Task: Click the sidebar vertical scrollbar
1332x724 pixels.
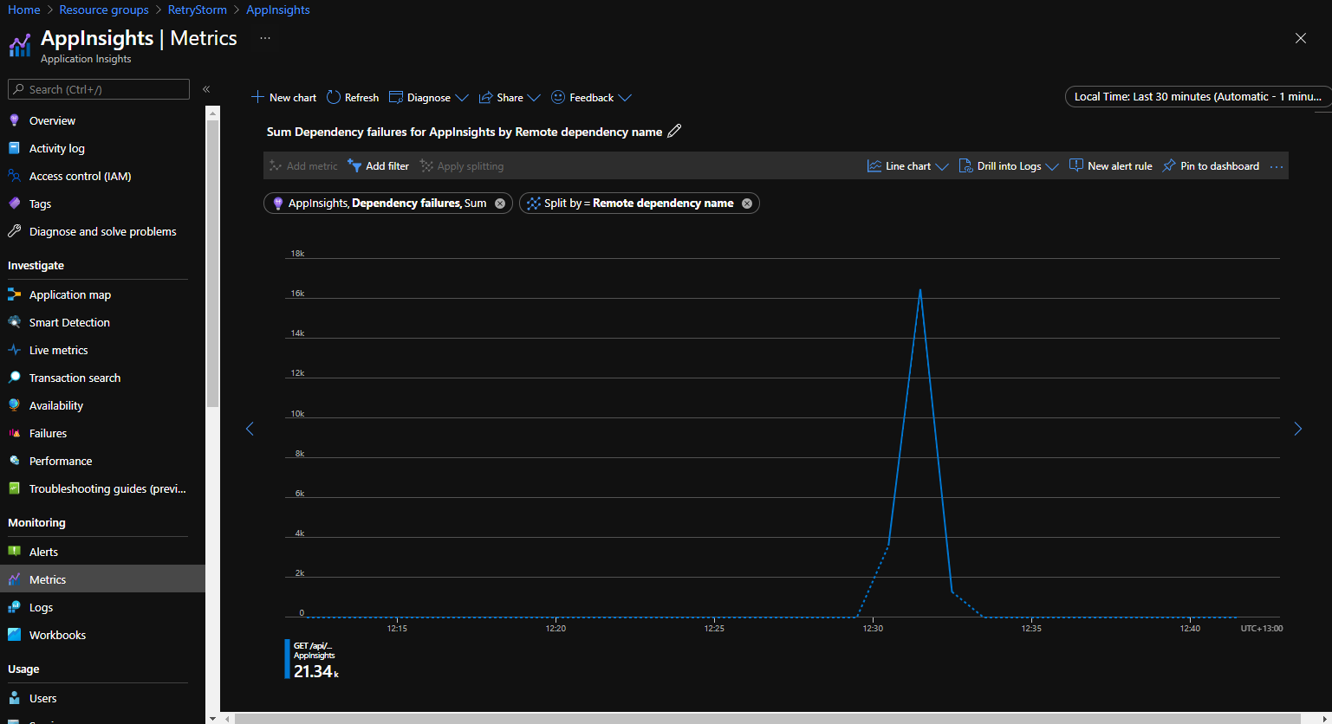Action: (x=212, y=264)
